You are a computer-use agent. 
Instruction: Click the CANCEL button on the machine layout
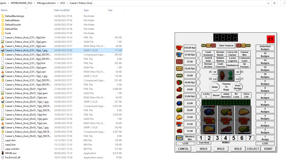pyautogui.click(x=183, y=149)
